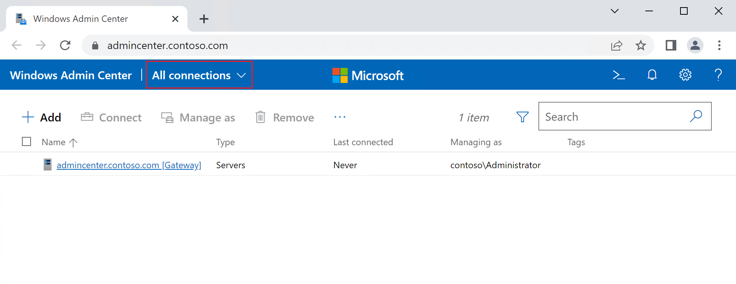Screen dimensions: 736x284
Task: Go forward in browser history
Action: pyautogui.click(x=41, y=45)
